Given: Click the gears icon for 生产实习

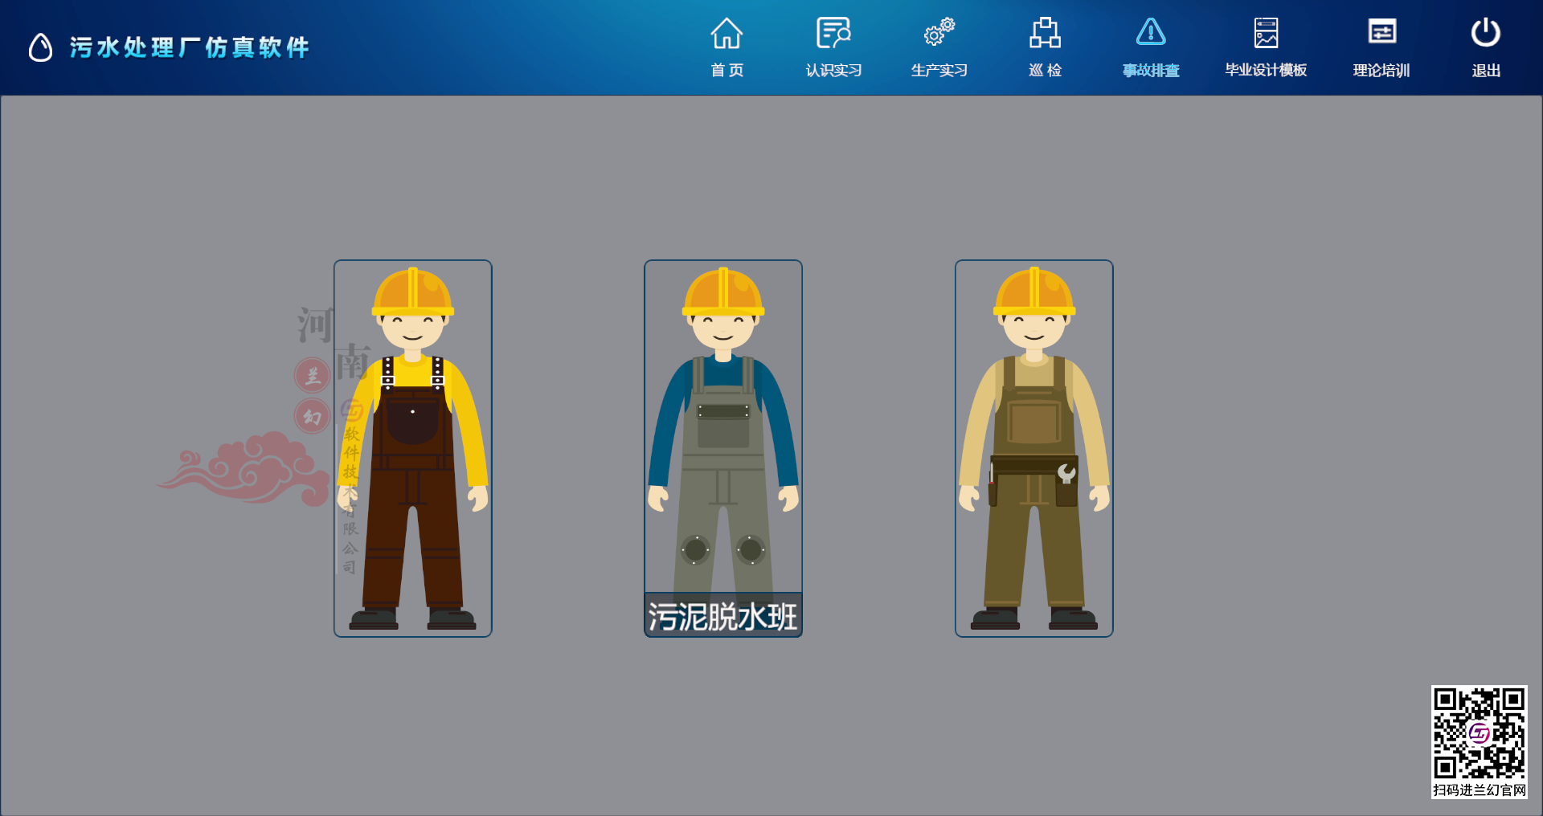Looking at the screenshot, I should (939, 33).
